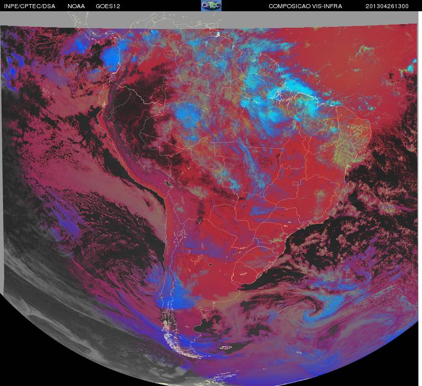Click the NOAA label in the header
Viewport: 422px width, 386px height.
[76, 6]
